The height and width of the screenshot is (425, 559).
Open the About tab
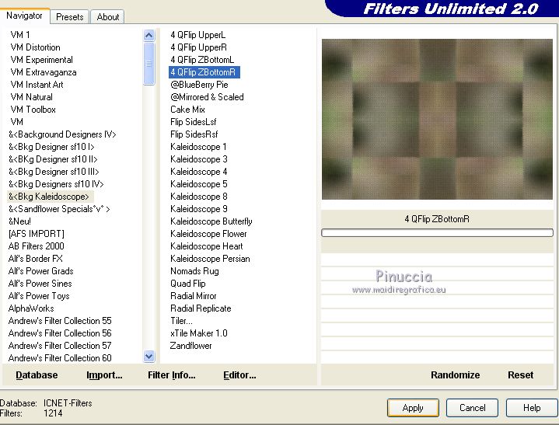[107, 17]
